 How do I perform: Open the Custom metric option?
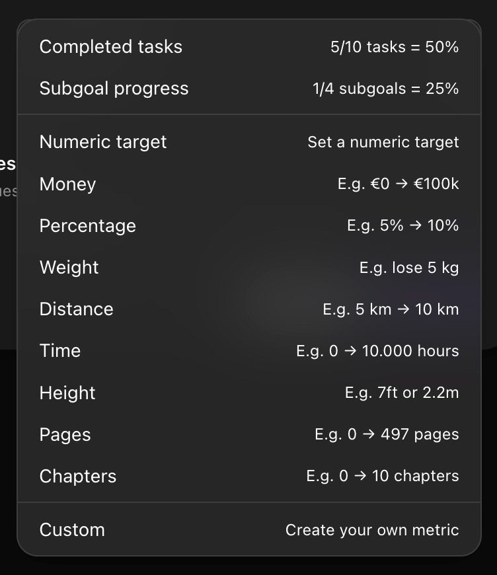pos(72,530)
